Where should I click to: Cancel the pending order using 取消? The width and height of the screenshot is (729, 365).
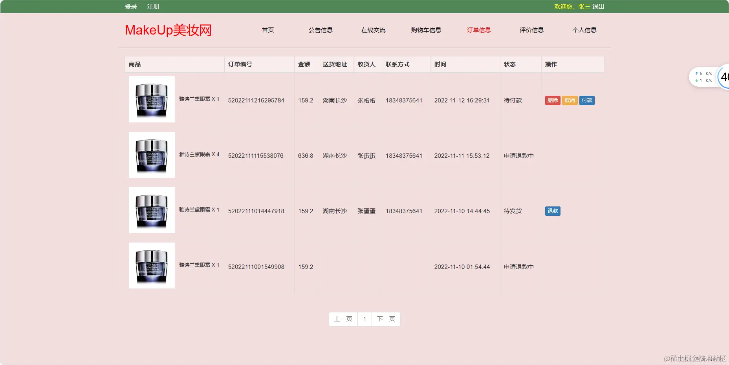(570, 100)
